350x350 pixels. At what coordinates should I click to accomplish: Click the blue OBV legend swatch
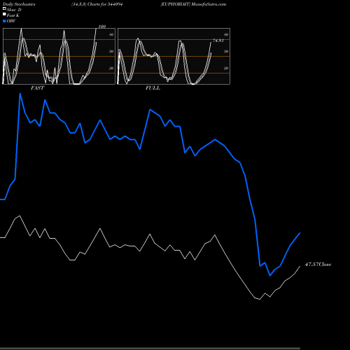[x=4, y=21]
